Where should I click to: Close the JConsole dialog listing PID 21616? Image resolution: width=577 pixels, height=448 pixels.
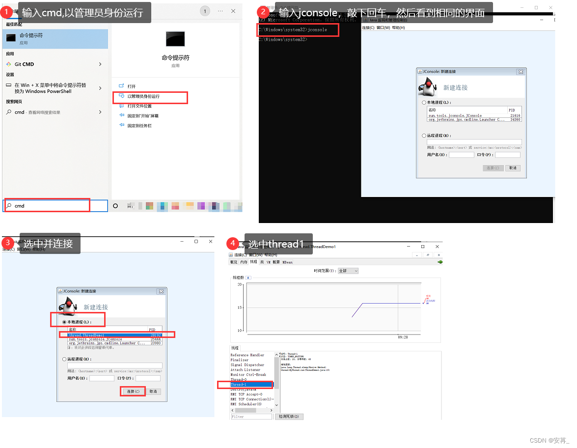(521, 72)
